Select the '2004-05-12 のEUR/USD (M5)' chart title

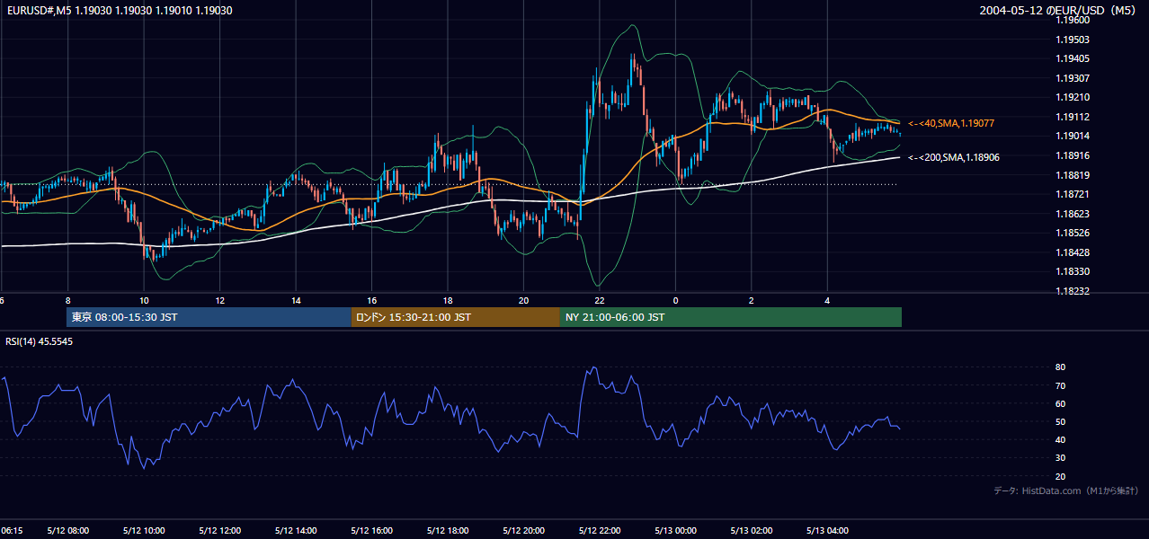1059,11
